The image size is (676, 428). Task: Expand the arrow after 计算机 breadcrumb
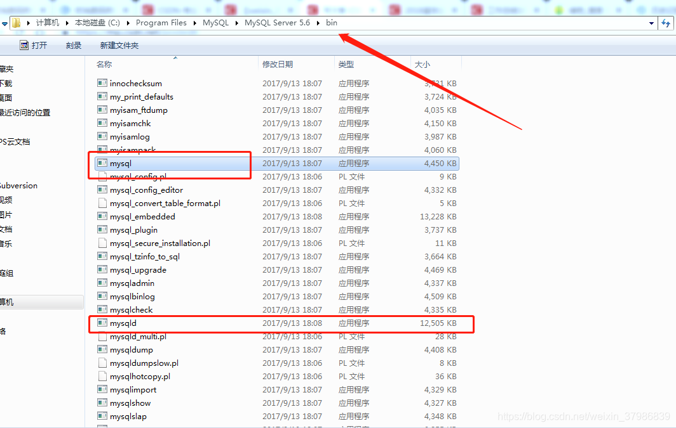(67, 23)
